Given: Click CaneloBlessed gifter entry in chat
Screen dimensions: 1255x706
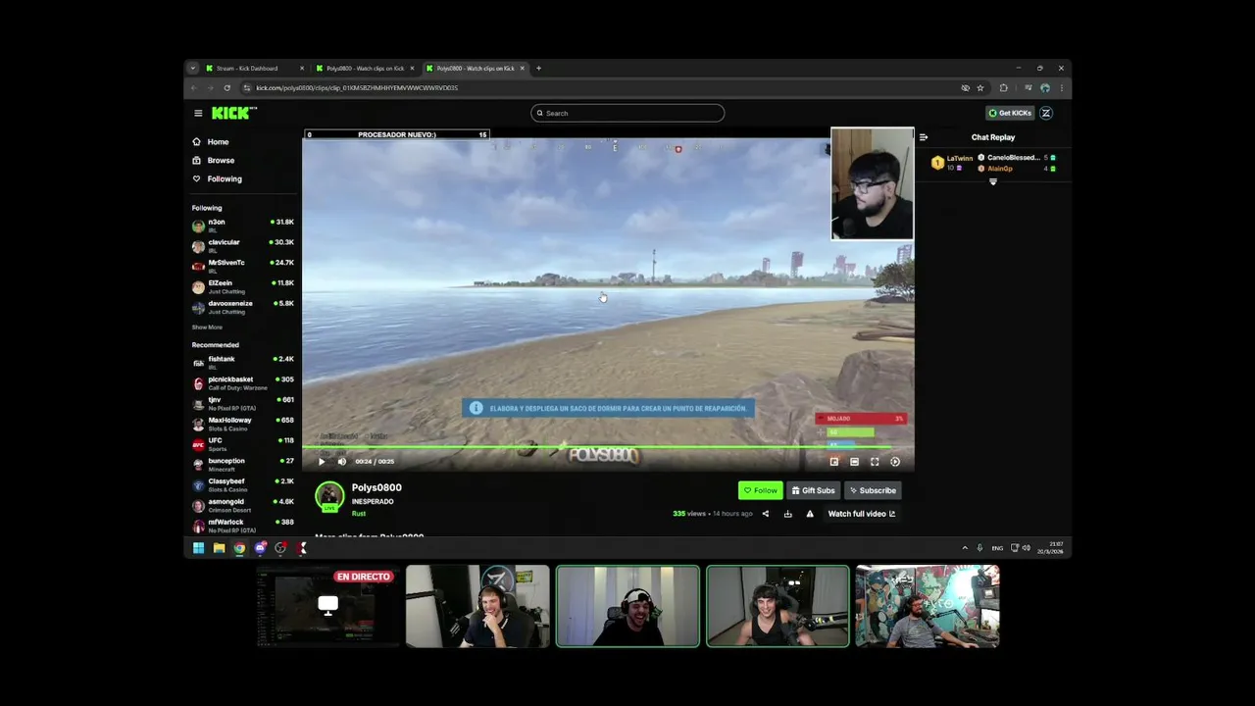Looking at the screenshot, I should (1017, 157).
